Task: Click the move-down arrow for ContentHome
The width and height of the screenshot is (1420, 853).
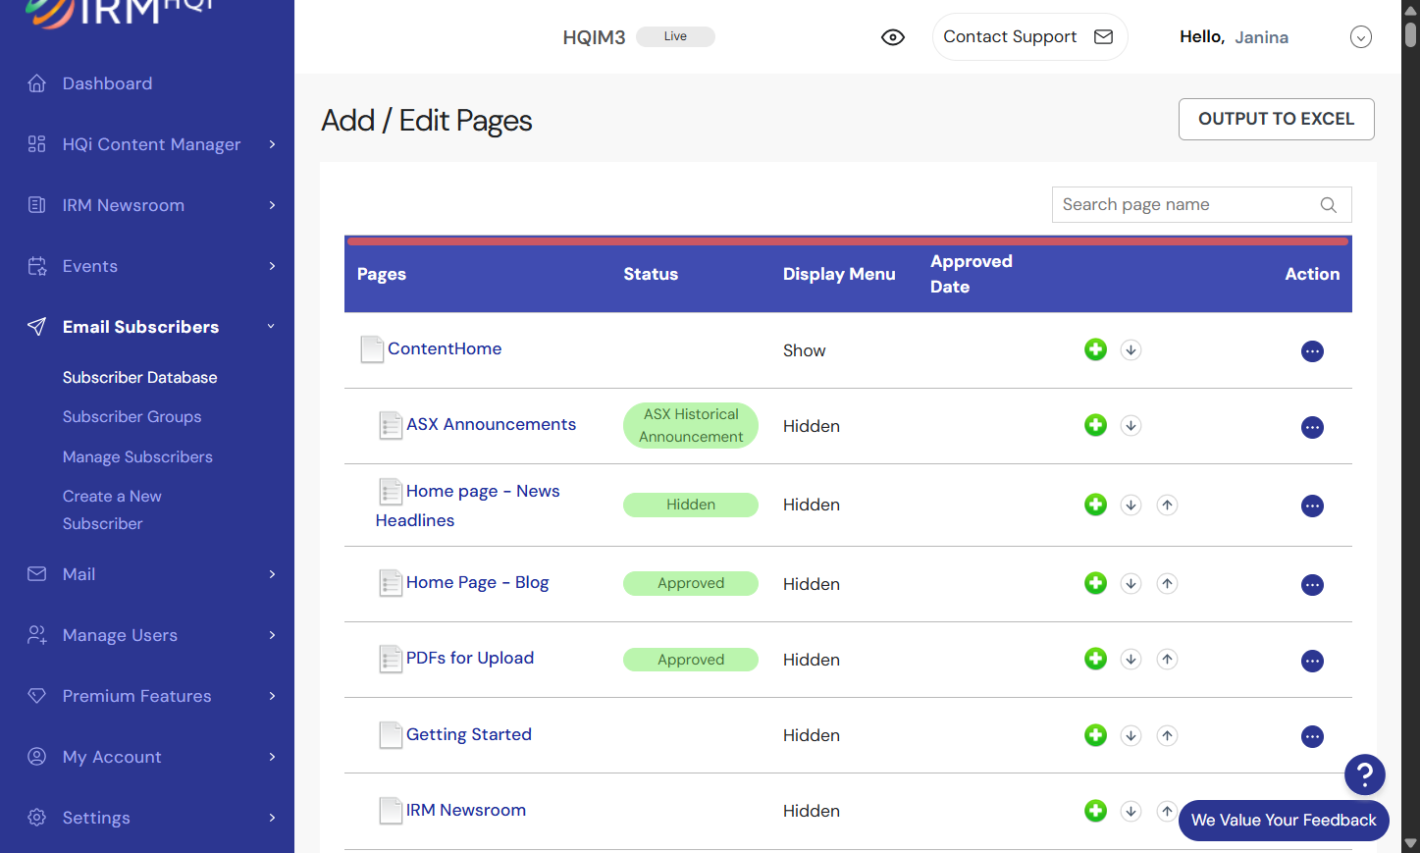Action: pos(1131,350)
